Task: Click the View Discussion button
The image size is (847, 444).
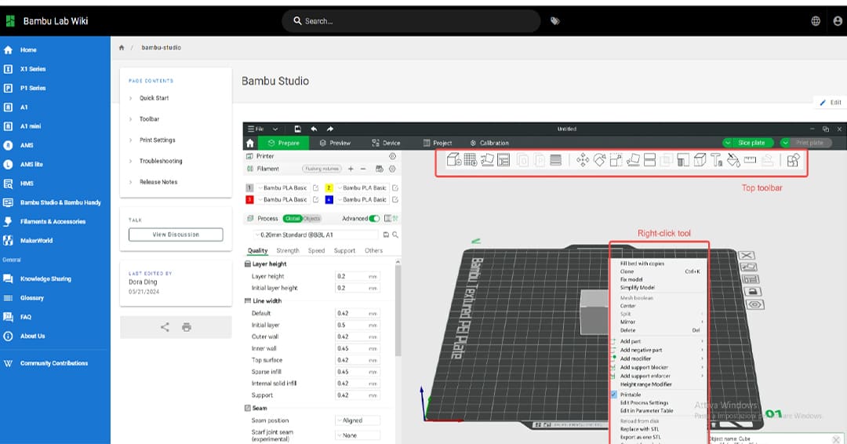Action: coord(176,235)
